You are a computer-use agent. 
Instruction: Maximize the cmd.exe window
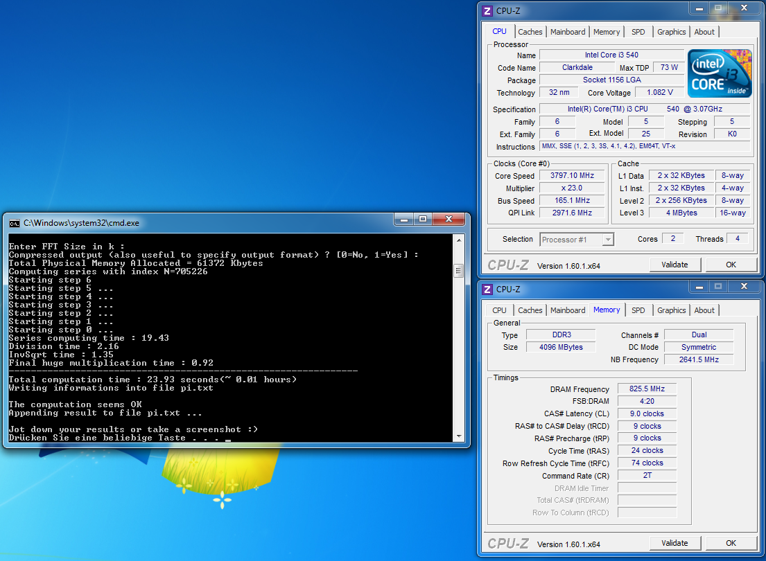click(423, 220)
